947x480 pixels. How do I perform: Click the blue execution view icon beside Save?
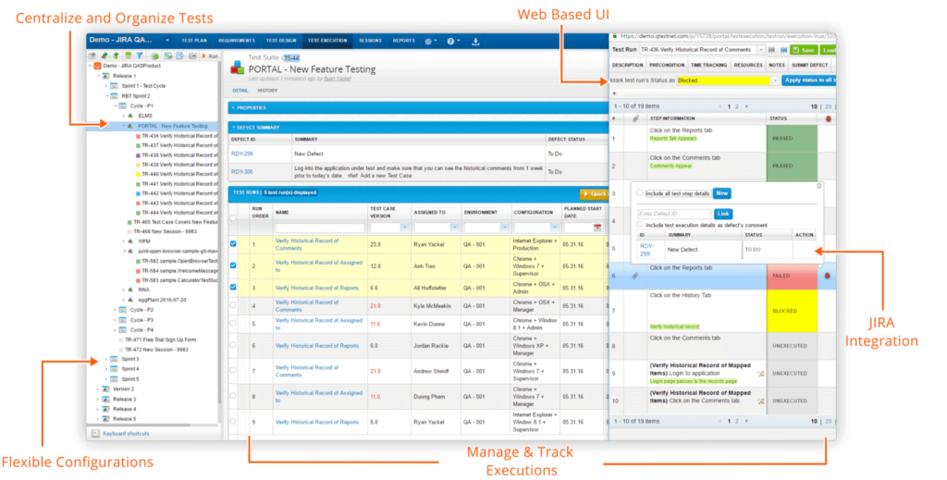tap(783, 50)
